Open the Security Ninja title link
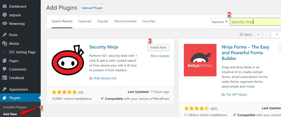The image size is (281, 117). point(104,47)
